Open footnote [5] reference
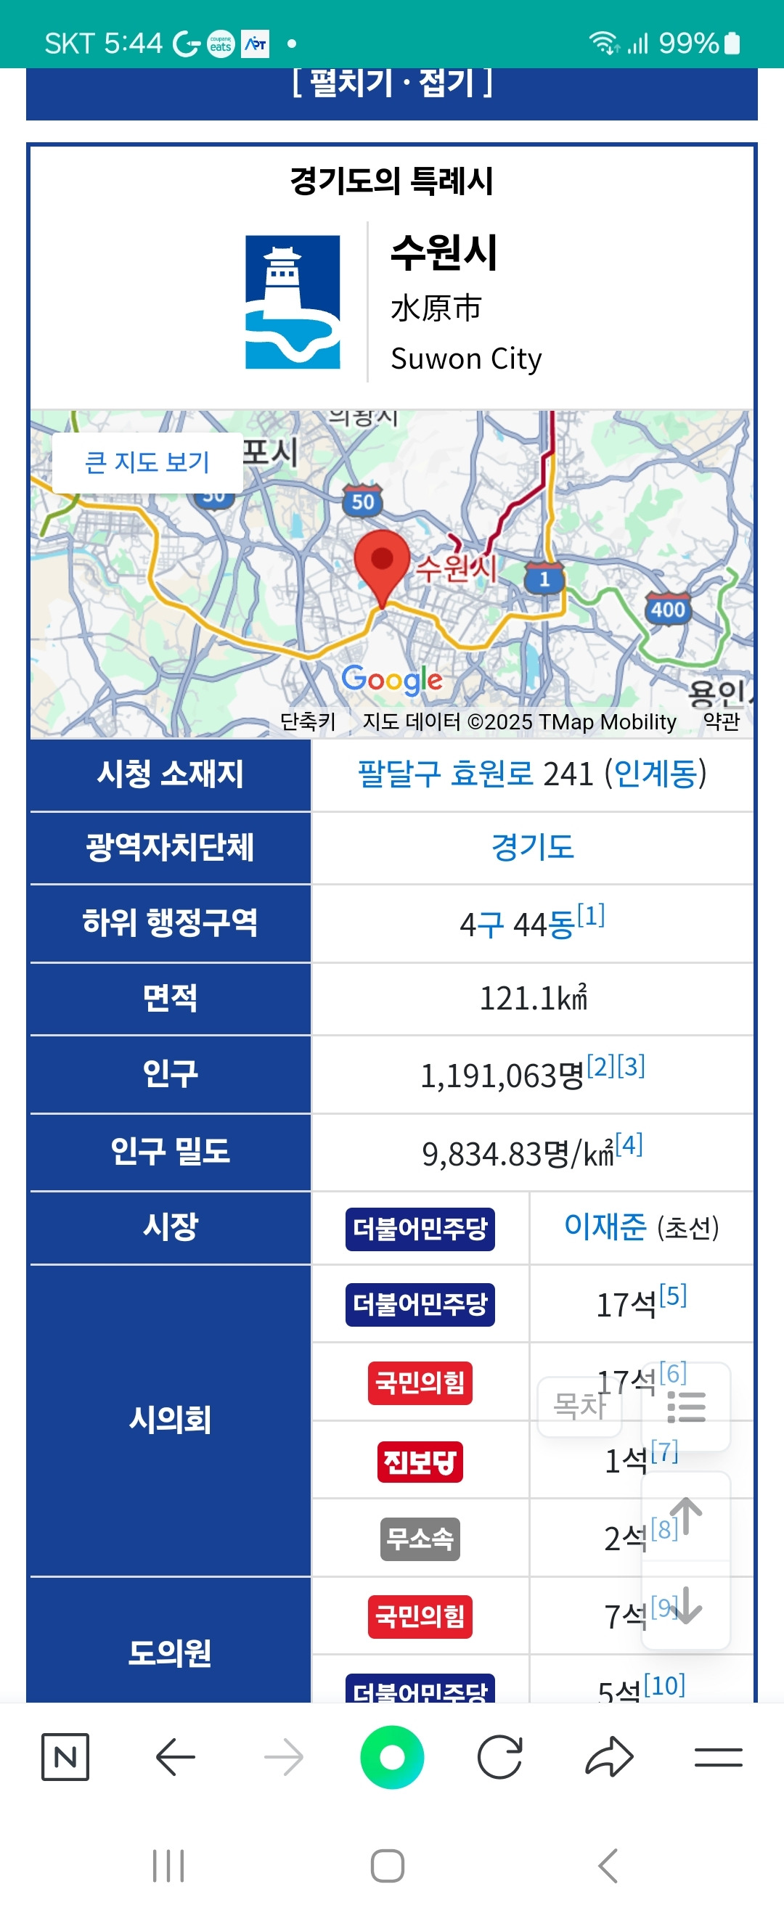 pyautogui.click(x=673, y=1295)
